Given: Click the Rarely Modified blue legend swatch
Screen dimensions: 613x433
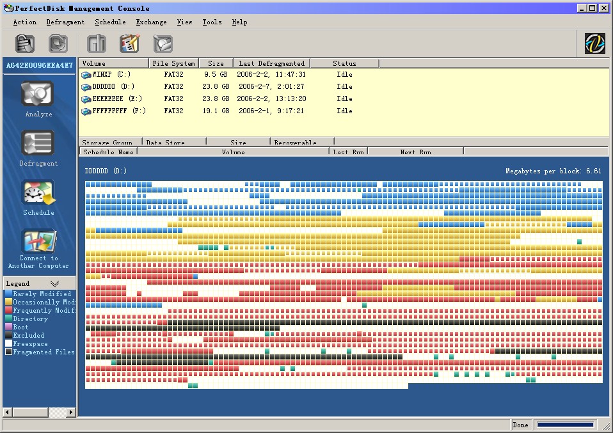Looking at the screenshot, I should click(x=8, y=294).
